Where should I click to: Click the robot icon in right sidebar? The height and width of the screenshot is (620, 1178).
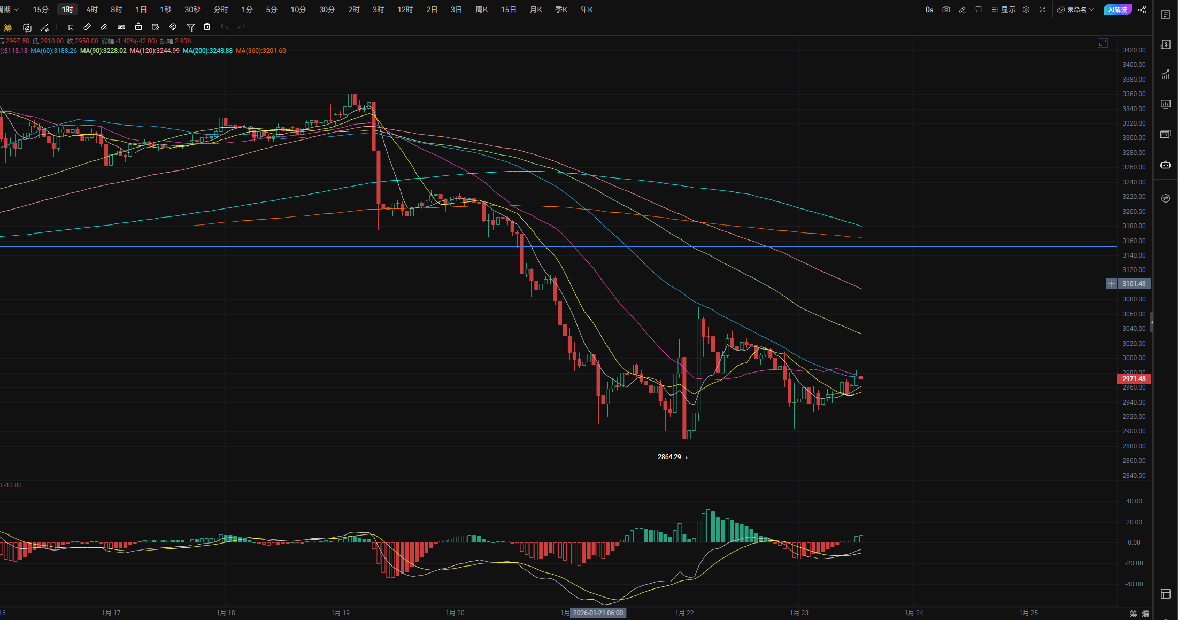coord(1166,165)
